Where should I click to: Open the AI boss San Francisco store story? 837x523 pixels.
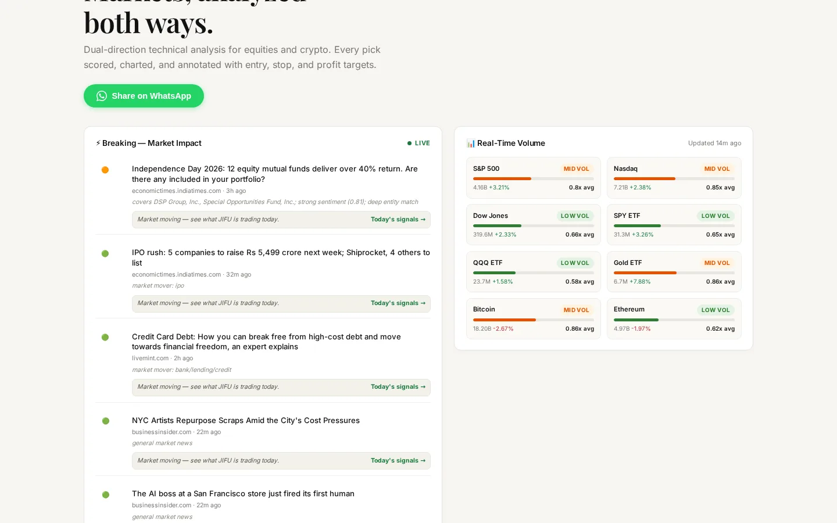click(x=243, y=493)
